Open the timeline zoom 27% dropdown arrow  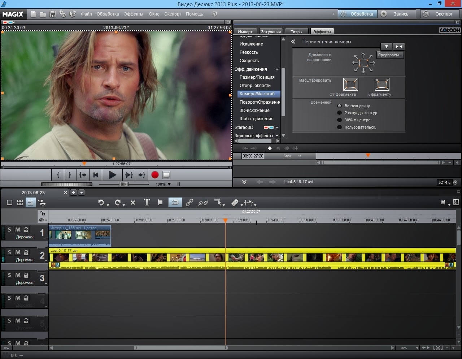(417, 348)
